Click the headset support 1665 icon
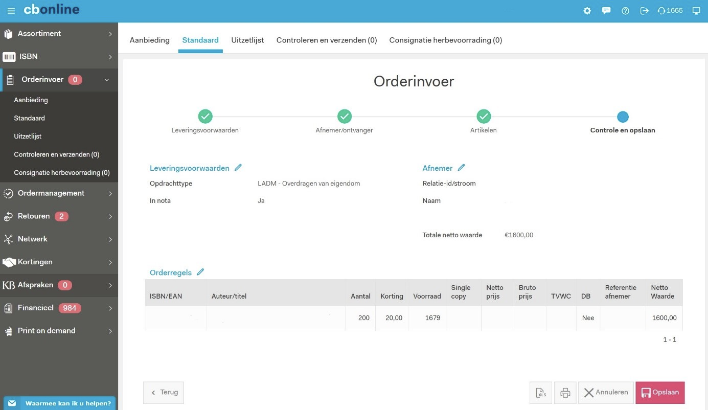The image size is (708, 410). pos(670,11)
